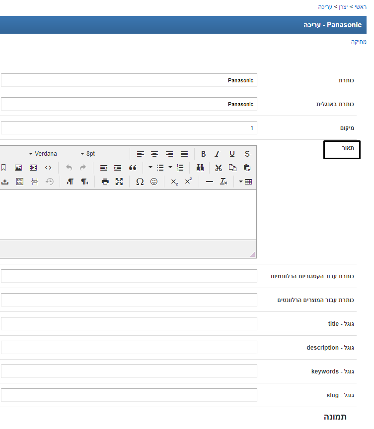Insert a page break
This screenshot has height=429, width=374.
(35, 182)
